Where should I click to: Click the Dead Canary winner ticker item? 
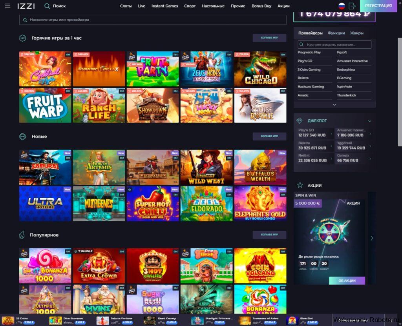coord(160,321)
